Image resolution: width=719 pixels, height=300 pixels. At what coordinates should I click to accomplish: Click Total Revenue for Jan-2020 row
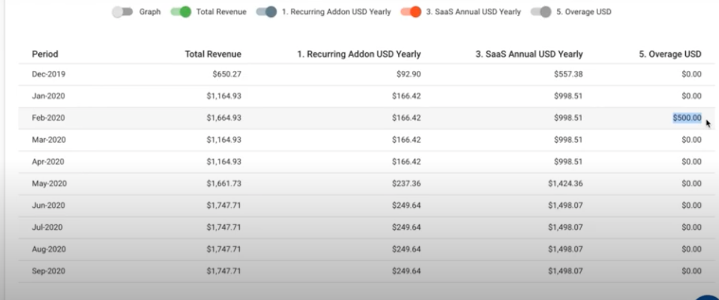point(224,96)
